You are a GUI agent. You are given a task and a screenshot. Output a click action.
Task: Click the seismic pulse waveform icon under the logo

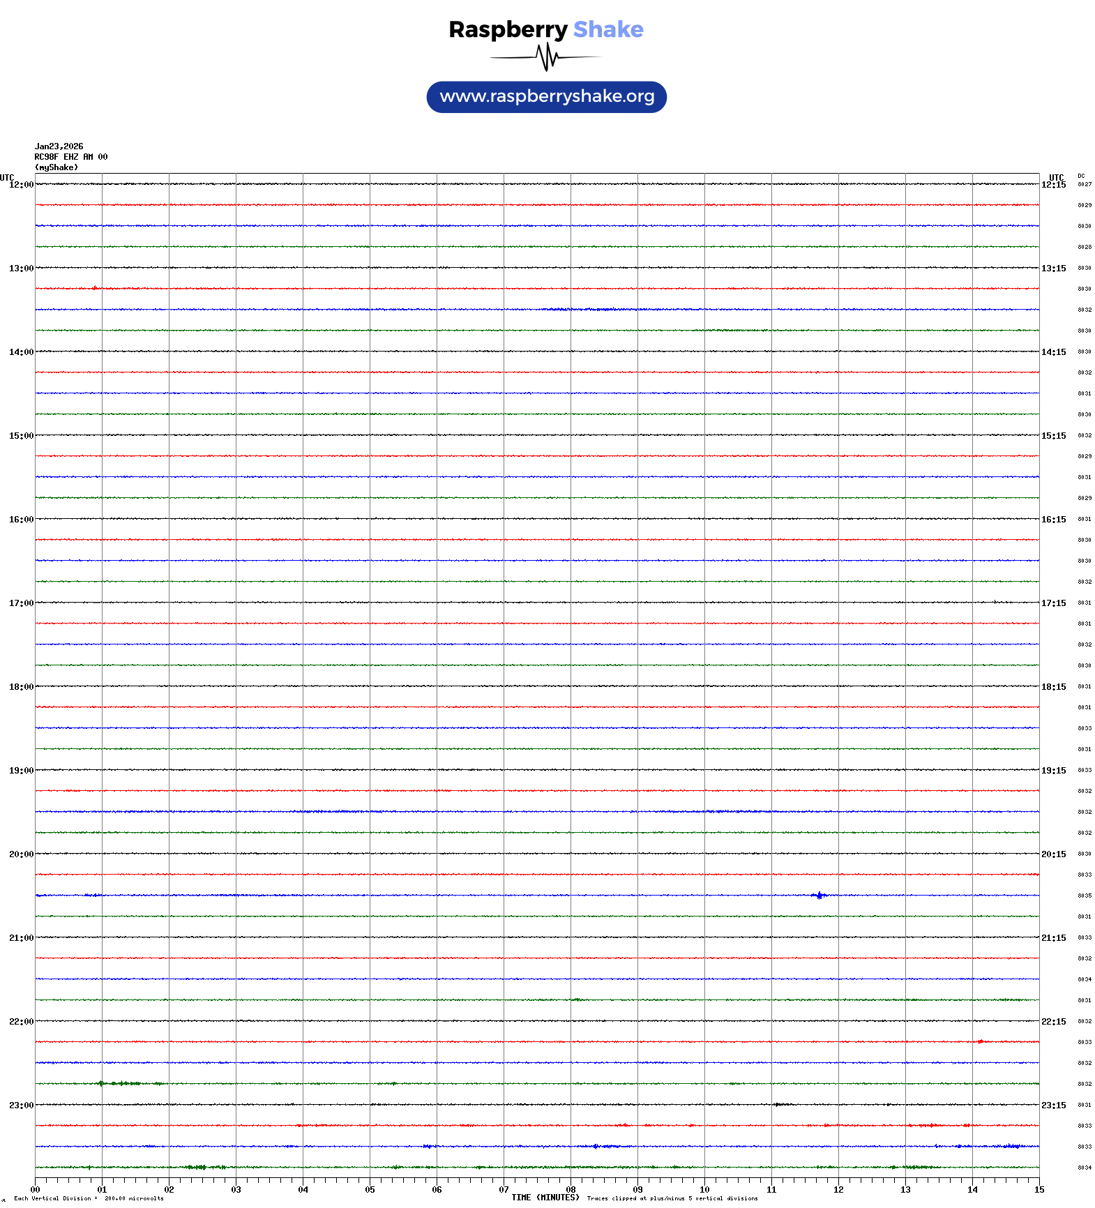point(546,57)
